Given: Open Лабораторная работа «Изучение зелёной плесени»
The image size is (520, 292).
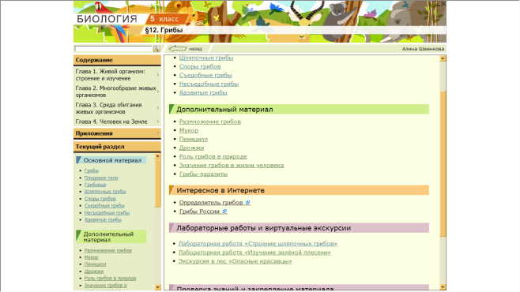Looking at the screenshot, I should coord(254,253).
